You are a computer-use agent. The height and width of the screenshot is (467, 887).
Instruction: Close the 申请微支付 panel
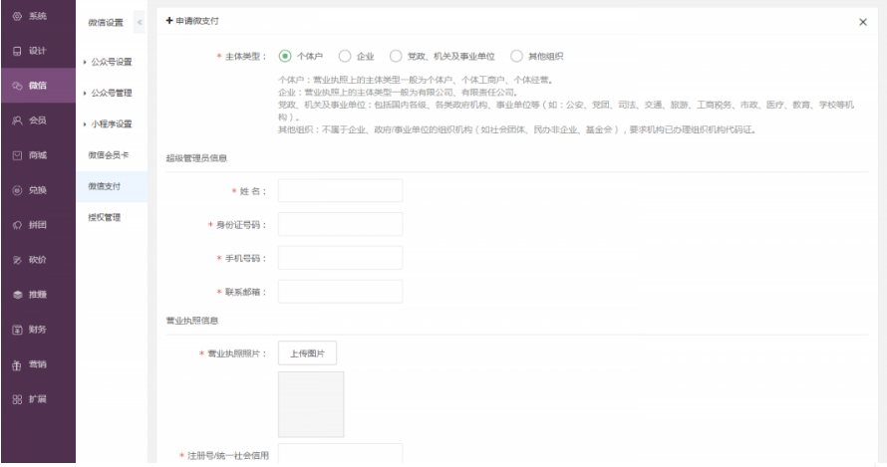click(x=862, y=22)
